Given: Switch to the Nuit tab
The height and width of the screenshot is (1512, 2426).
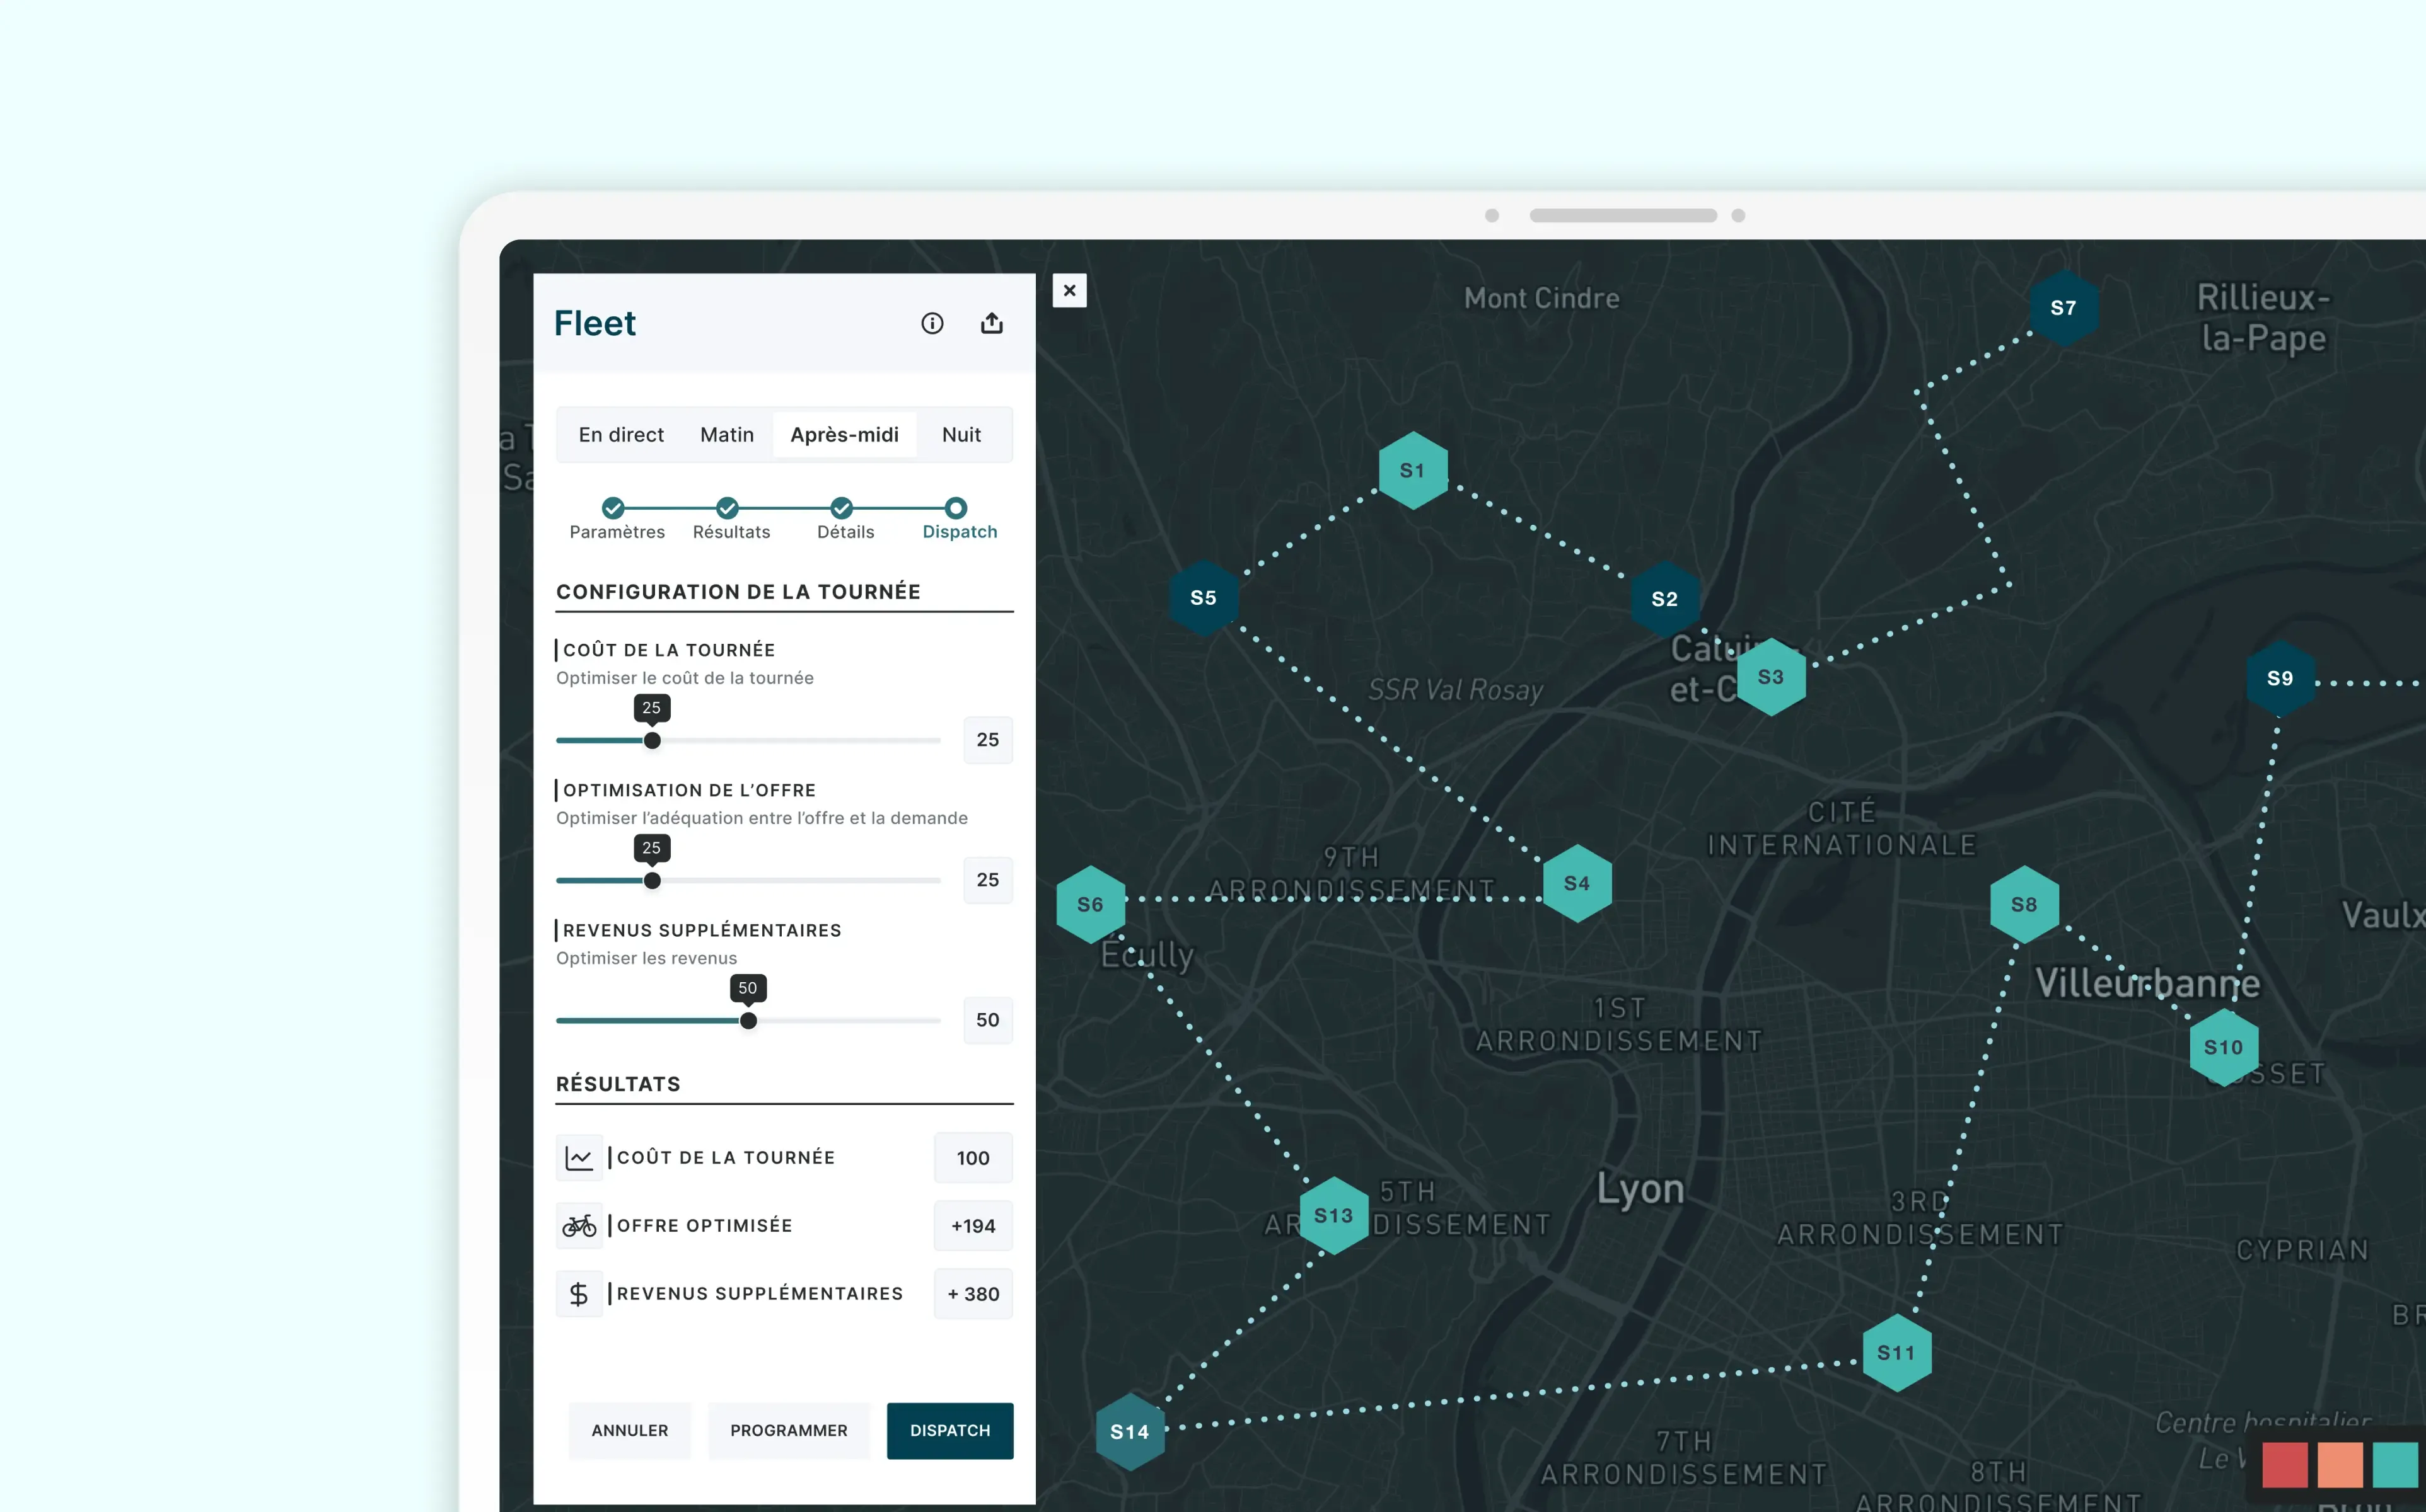Looking at the screenshot, I should 960,434.
